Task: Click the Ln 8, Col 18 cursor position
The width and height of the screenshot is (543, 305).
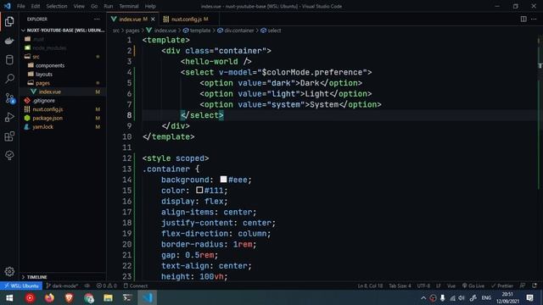Action: click(x=370, y=286)
